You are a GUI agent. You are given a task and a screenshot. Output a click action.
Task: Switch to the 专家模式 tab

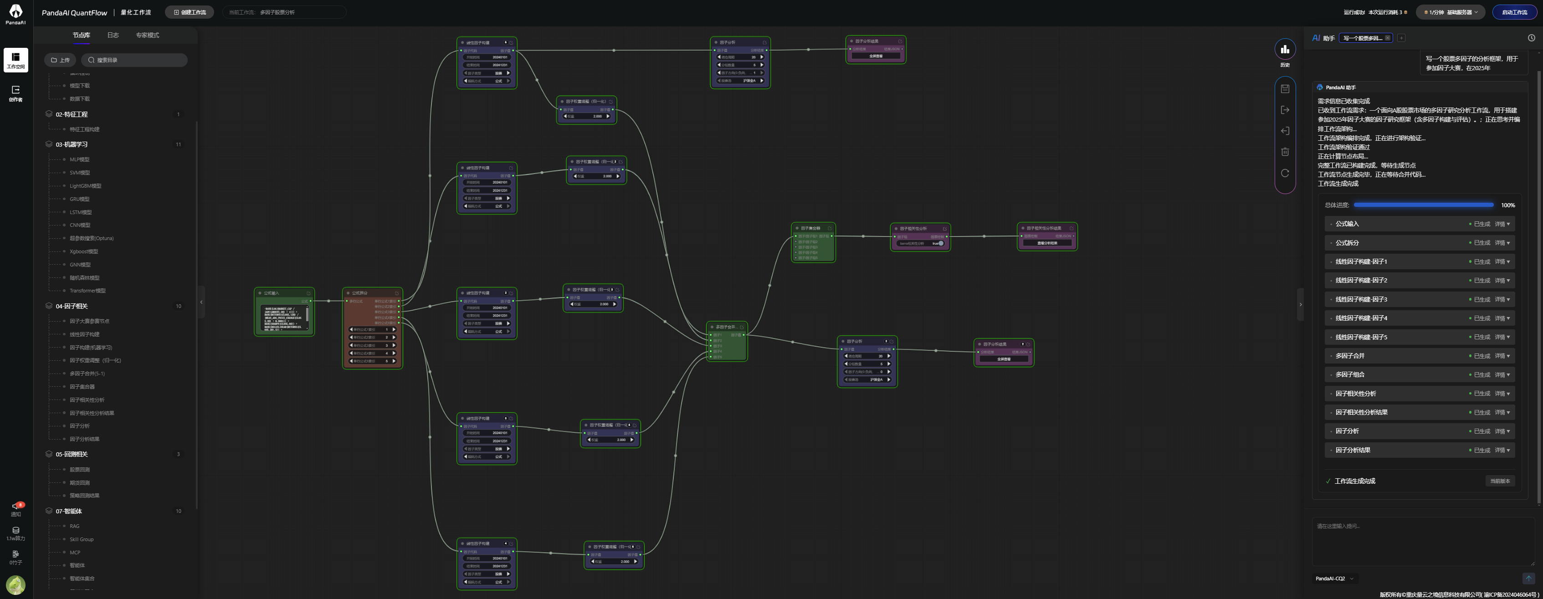(147, 36)
